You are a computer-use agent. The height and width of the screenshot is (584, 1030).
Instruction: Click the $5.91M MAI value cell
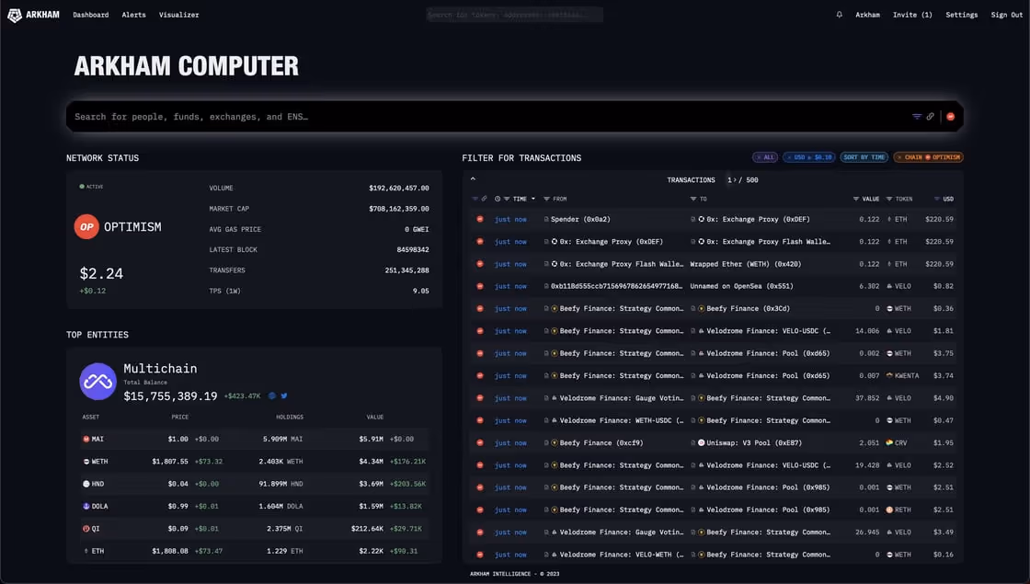click(x=372, y=439)
